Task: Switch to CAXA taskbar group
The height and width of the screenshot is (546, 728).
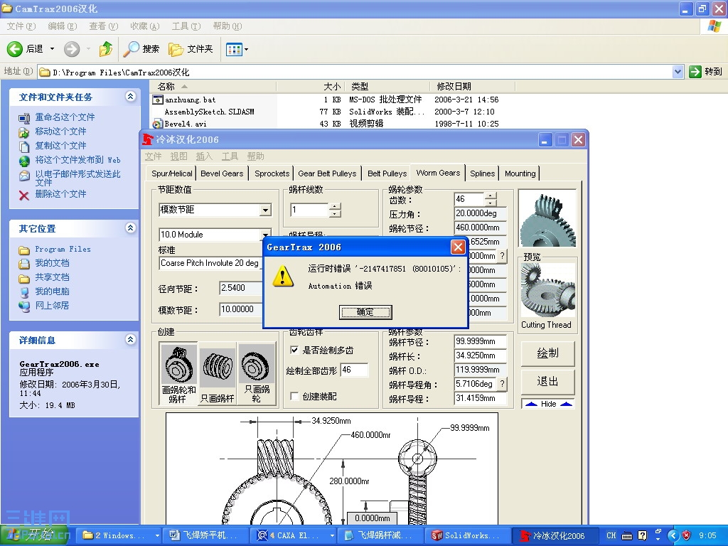Action: click(x=295, y=536)
